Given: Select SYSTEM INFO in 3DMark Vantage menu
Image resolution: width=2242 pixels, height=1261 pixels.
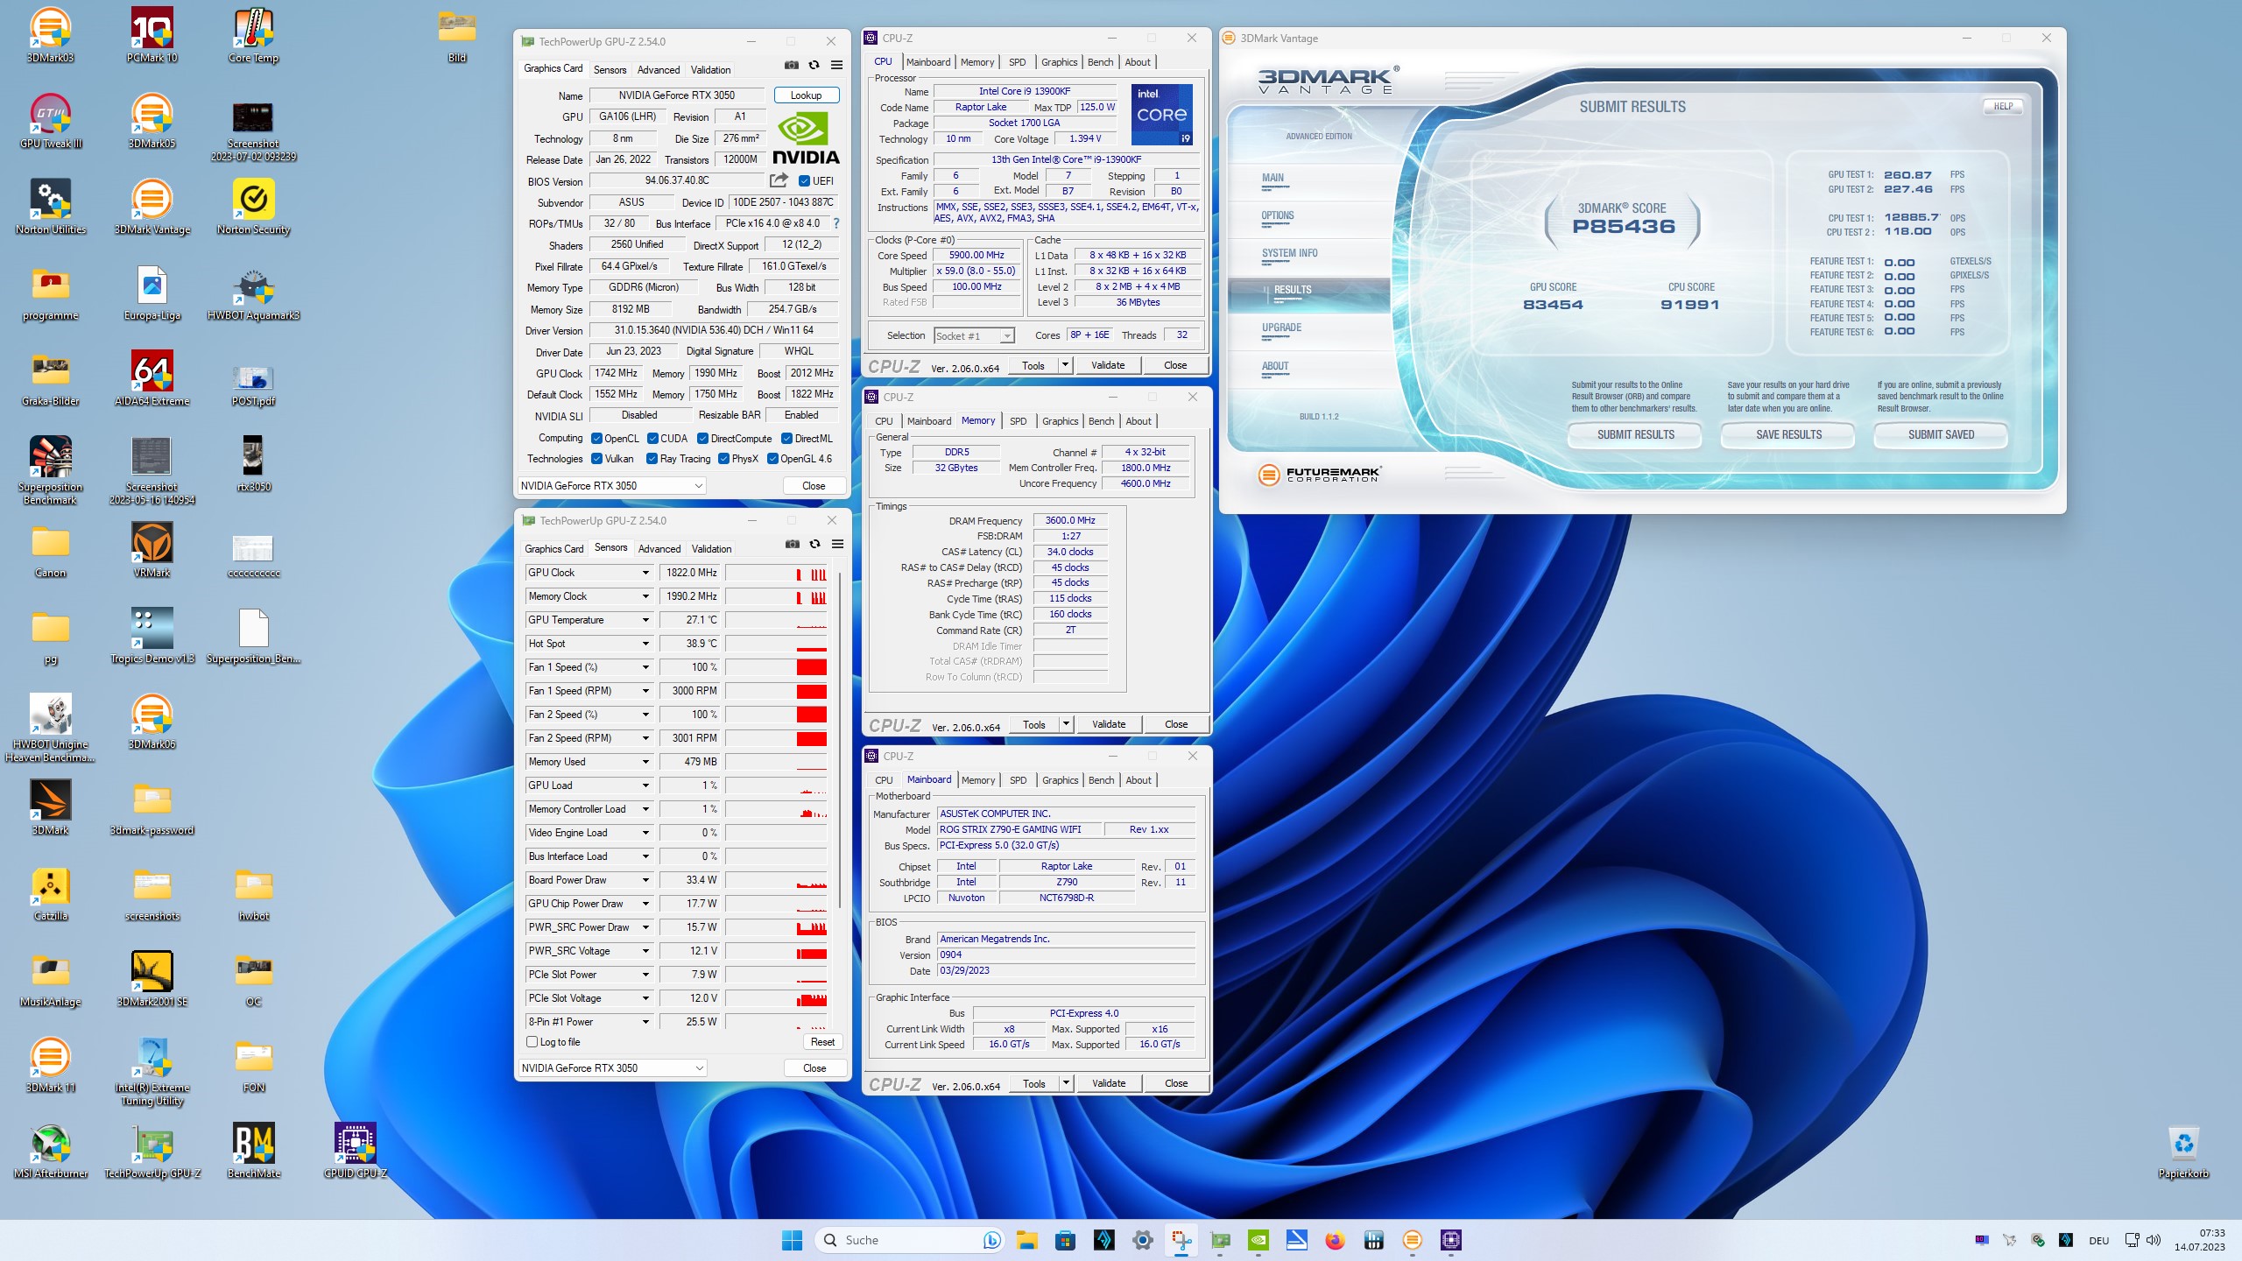Looking at the screenshot, I should [1289, 254].
